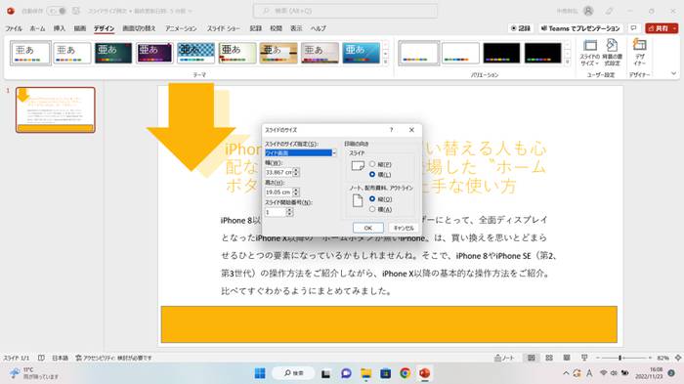Screen dimensions: 684x384
Task: Collapse the ribbon with the chevron
Action: [x=673, y=73]
